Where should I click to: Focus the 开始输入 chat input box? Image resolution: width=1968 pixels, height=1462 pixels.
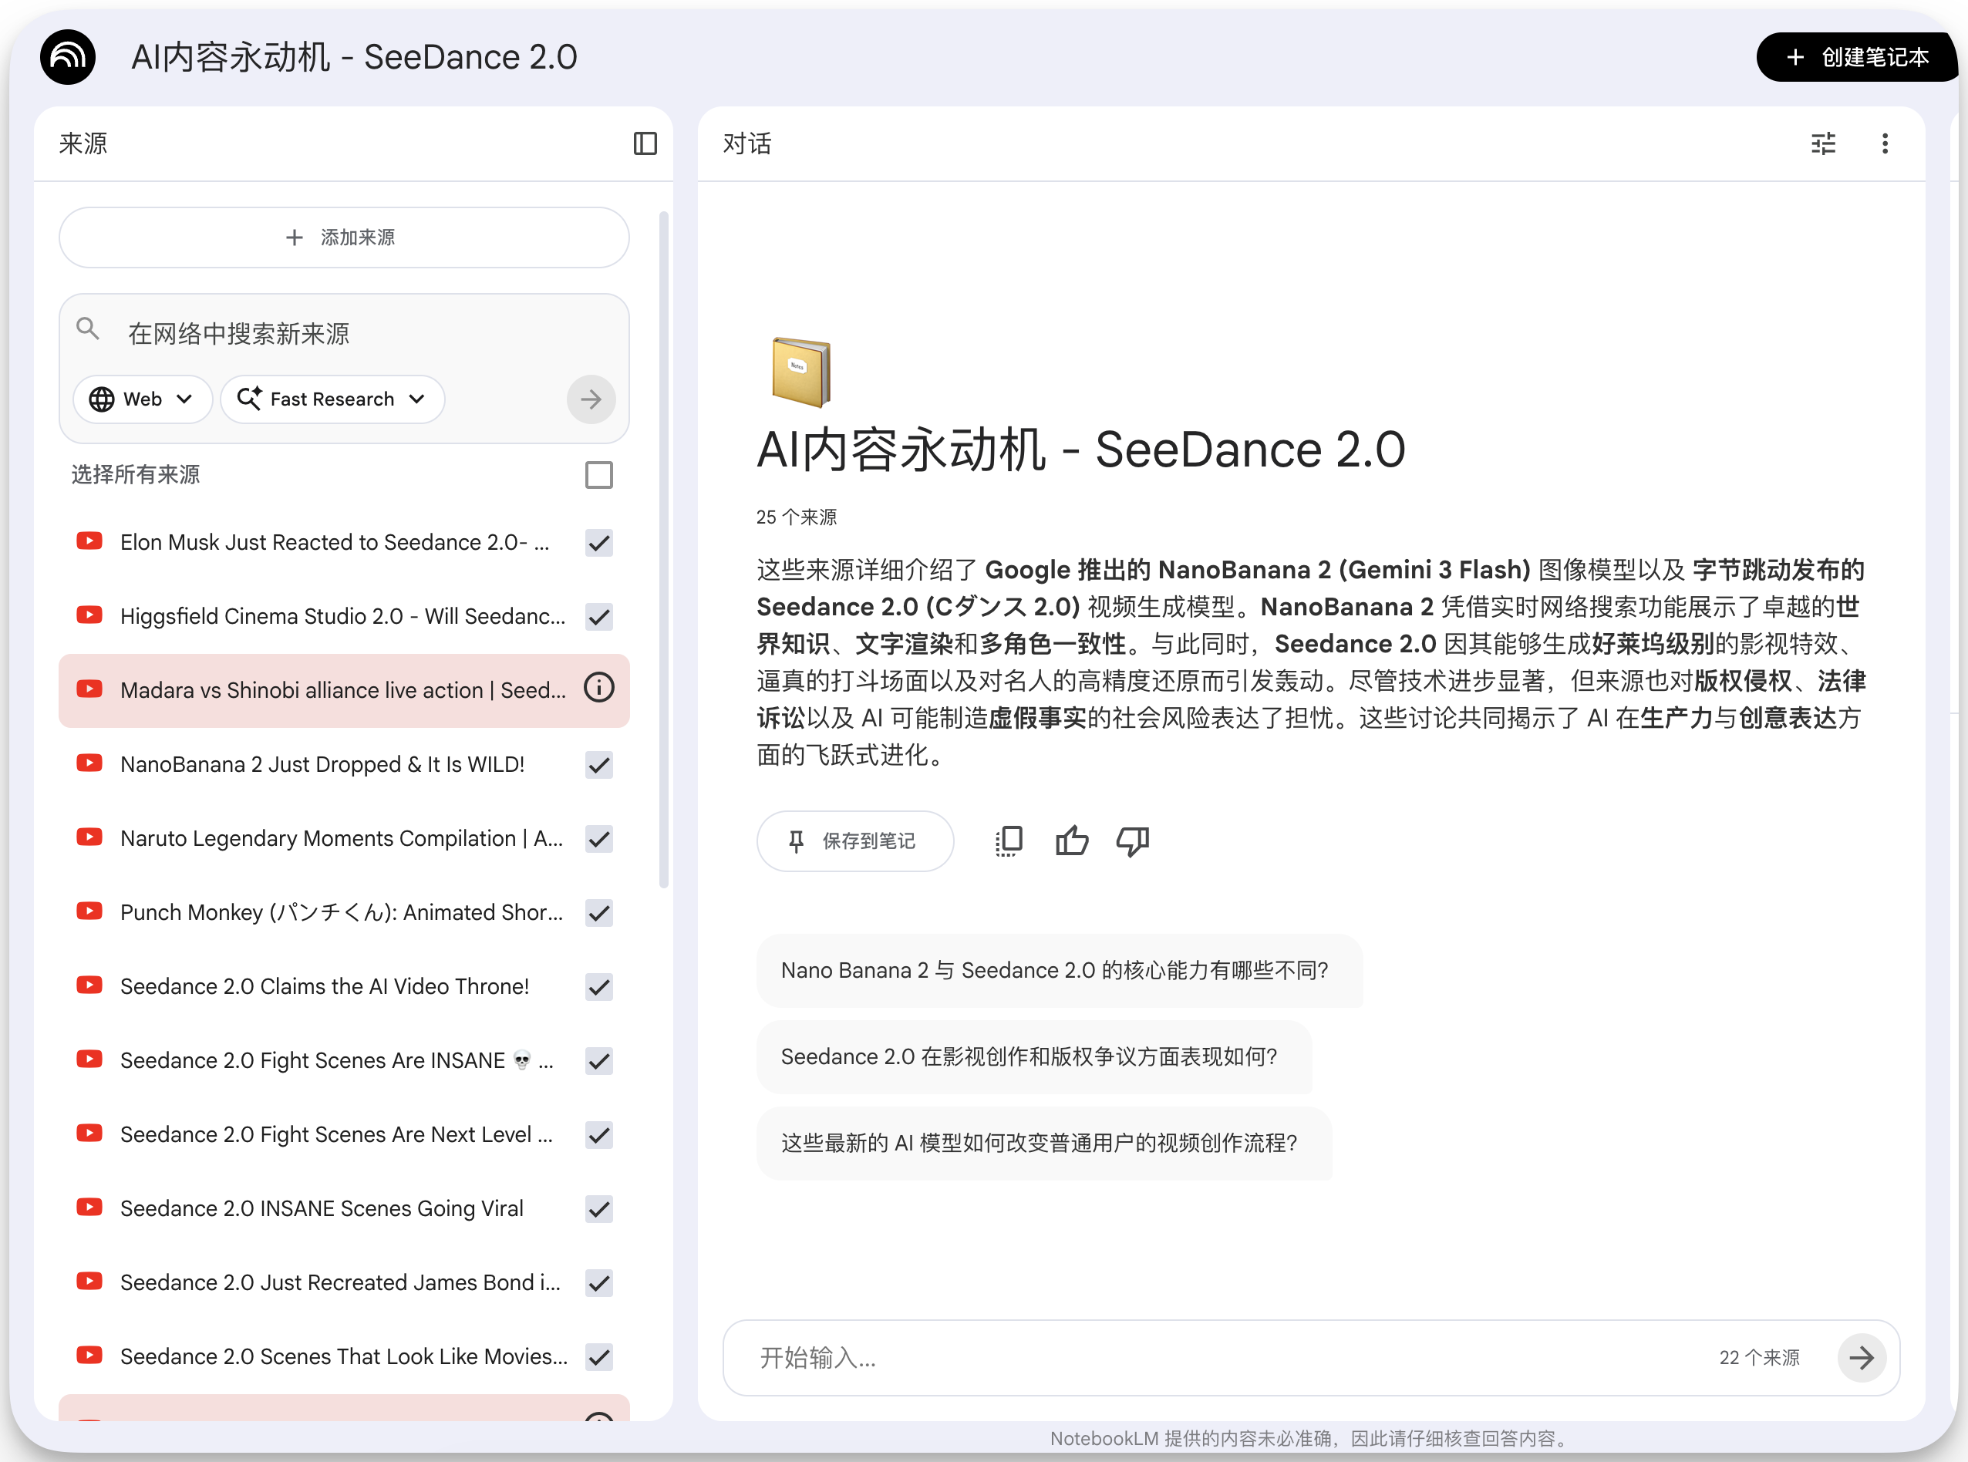tap(1230, 1358)
